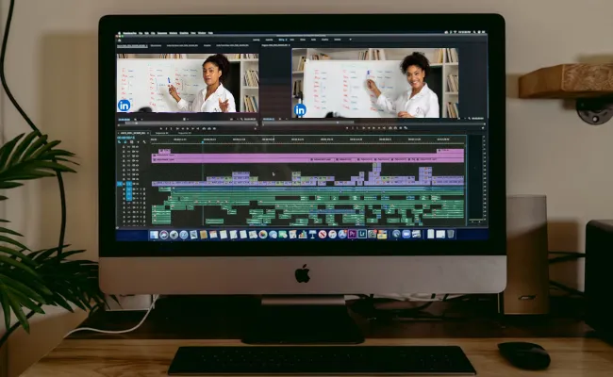The image size is (613, 377).
Task: Click Mark In in the Program monitor
Action: [353, 128]
